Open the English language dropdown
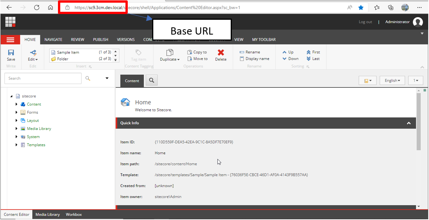The image size is (429, 220). (392, 81)
